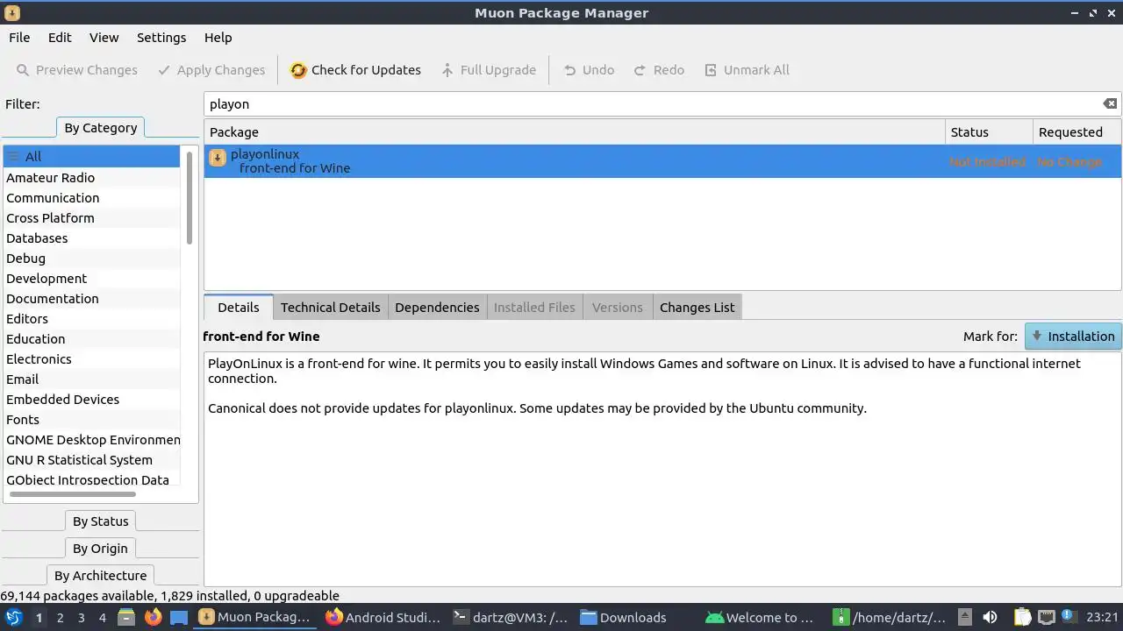Switch to the Android Studio taskbar window
Viewport: 1123px width, 631px height.
coord(382,617)
